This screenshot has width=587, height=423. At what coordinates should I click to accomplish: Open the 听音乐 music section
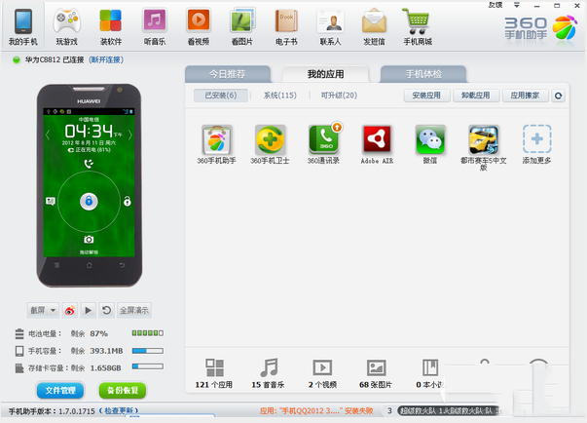[155, 27]
